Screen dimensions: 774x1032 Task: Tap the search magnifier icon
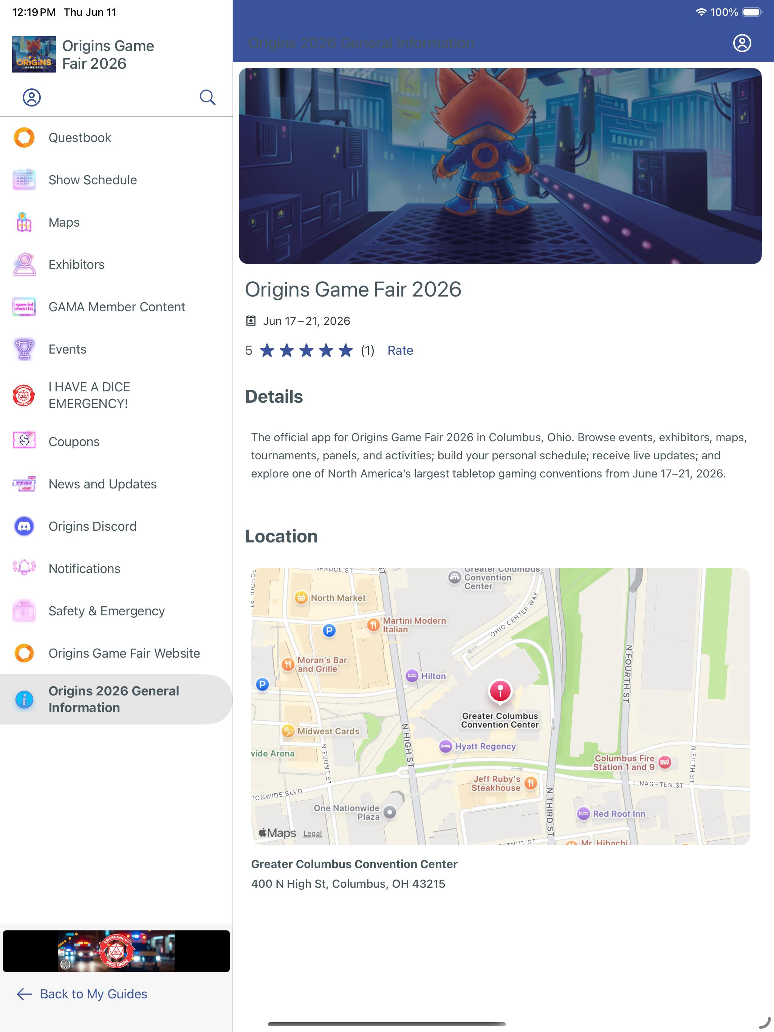(207, 97)
